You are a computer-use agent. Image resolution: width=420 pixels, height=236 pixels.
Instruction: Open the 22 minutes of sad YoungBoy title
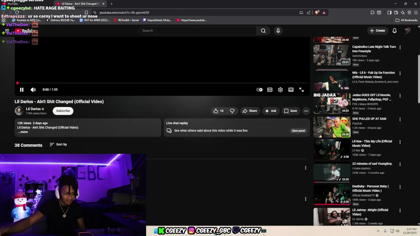coord(372,164)
